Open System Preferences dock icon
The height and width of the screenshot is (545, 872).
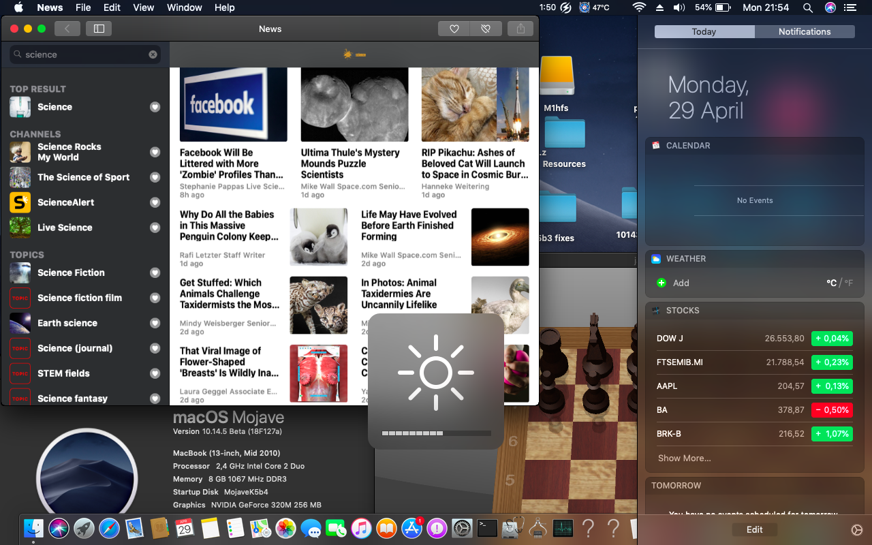(x=462, y=528)
